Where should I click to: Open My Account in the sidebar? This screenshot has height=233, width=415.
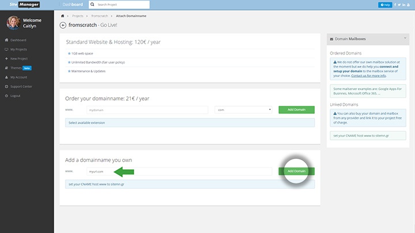click(18, 77)
